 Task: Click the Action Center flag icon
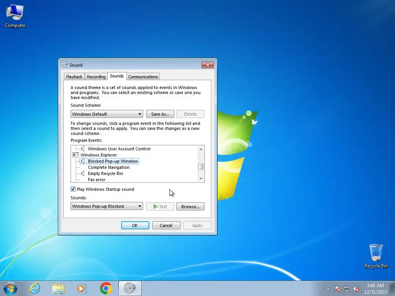click(338, 289)
